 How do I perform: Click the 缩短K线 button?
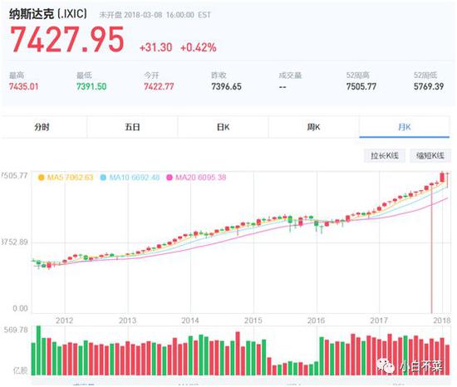(430, 155)
